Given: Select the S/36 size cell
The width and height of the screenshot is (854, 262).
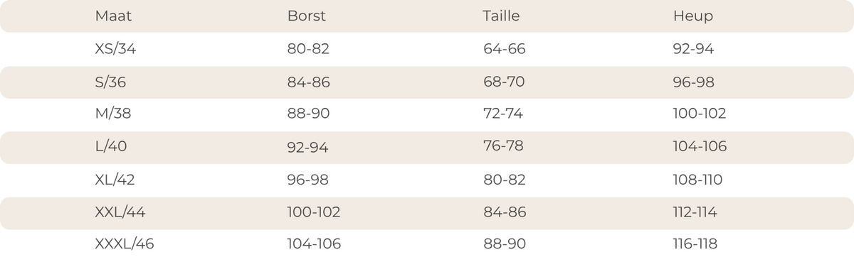Looking at the screenshot, I should tap(110, 82).
